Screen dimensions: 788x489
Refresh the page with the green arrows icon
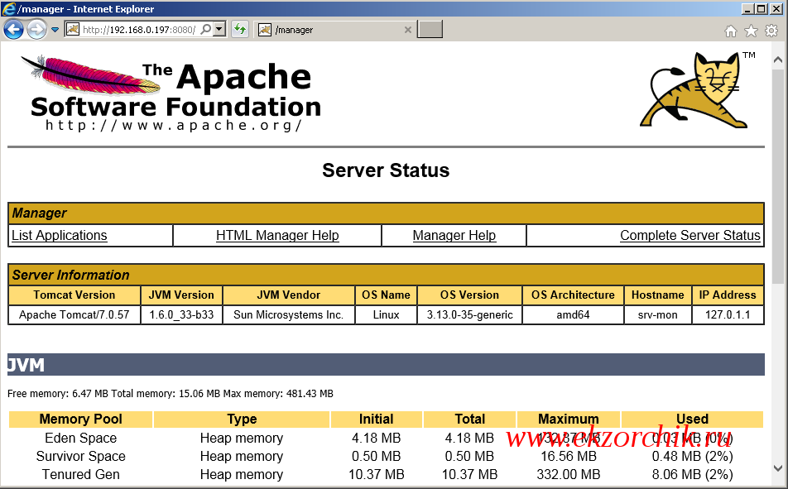240,29
